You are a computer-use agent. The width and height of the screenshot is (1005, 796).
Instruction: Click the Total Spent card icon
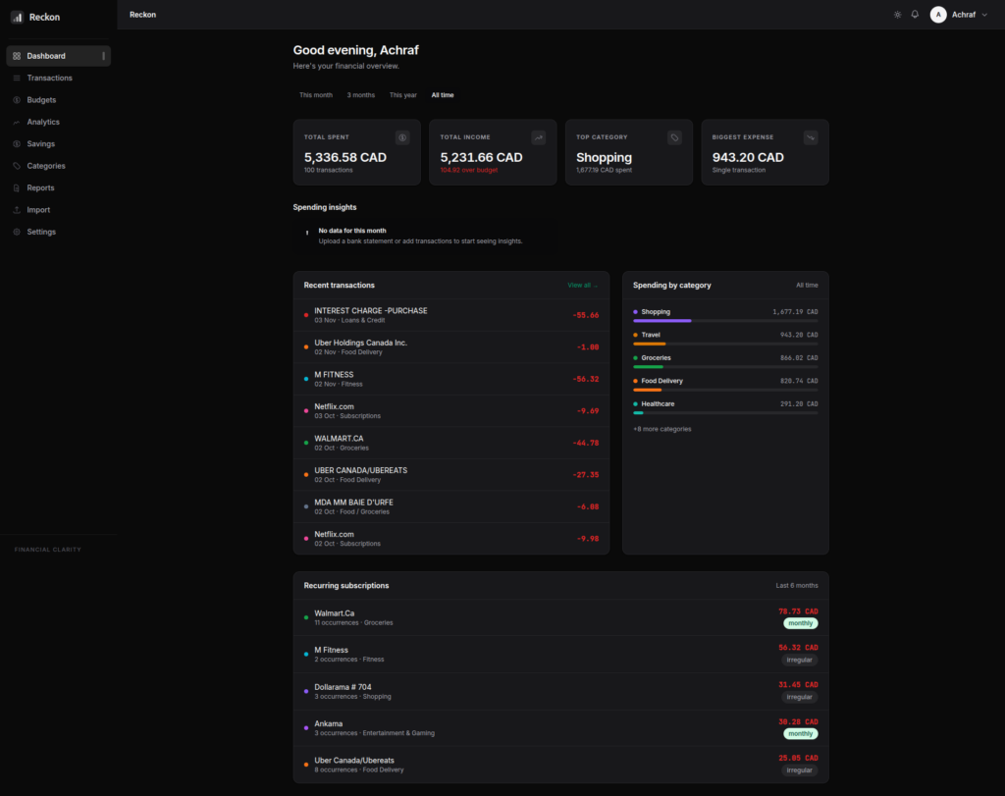(402, 137)
